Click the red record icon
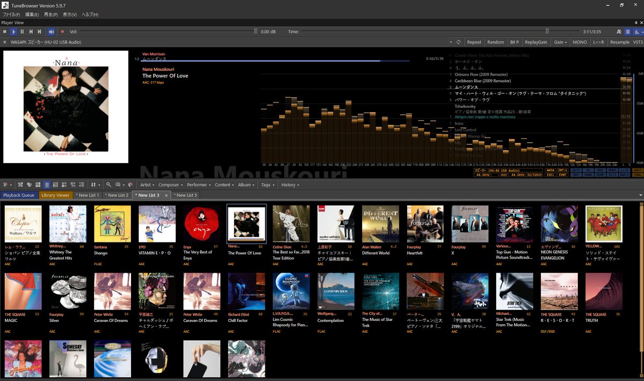Viewport: 644px width, 381px height. coord(62,32)
